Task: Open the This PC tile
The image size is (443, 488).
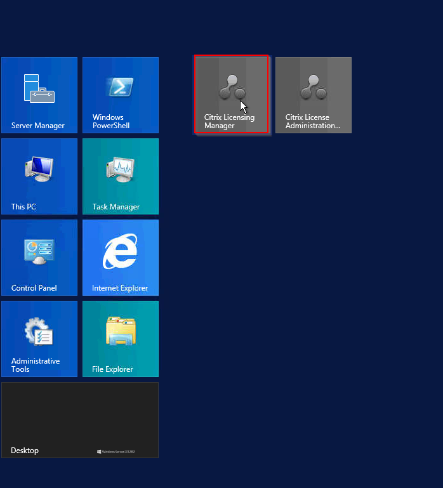Action: coord(39,176)
